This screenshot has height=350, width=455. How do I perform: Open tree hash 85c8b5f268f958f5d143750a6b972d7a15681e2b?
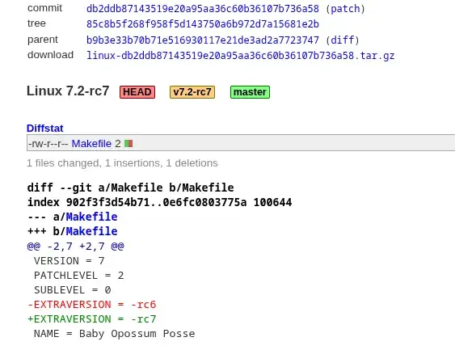tap(203, 23)
